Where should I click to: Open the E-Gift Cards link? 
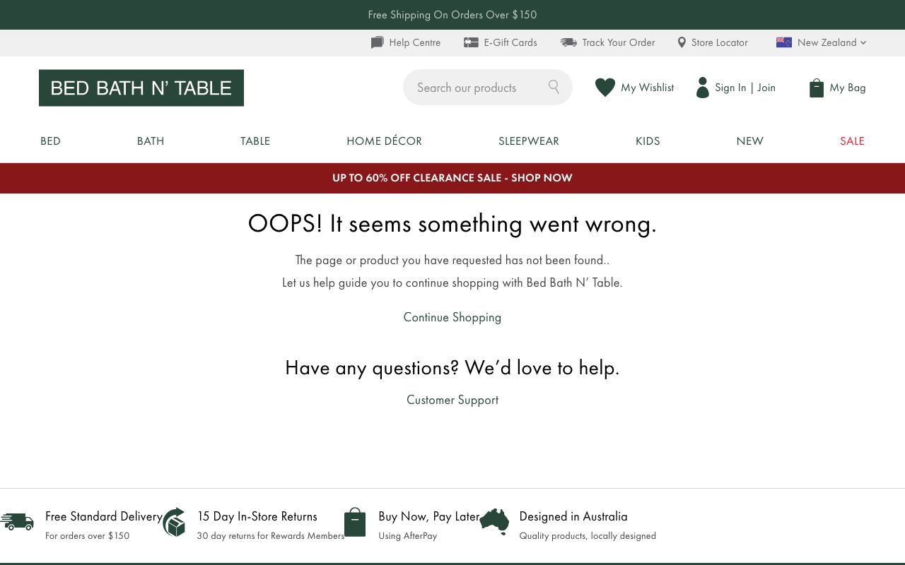pyautogui.click(x=510, y=42)
